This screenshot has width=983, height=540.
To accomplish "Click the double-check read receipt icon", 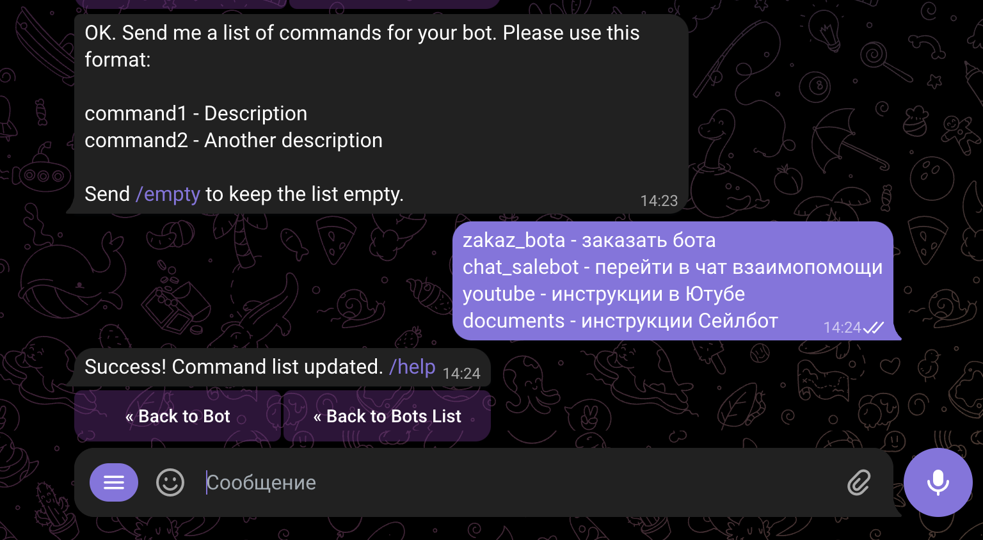I will click(x=874, y=328).
